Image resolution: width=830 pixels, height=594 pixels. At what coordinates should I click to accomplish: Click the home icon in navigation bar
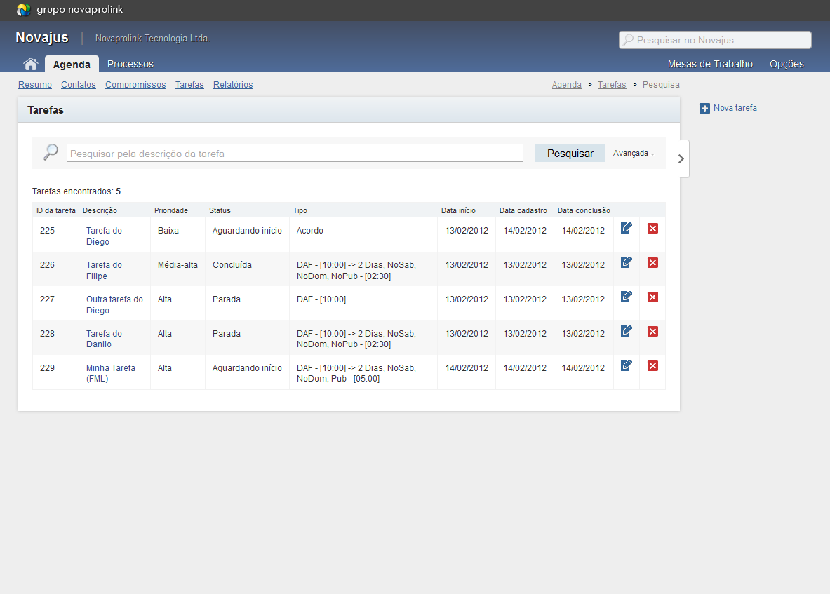point(30,64)
